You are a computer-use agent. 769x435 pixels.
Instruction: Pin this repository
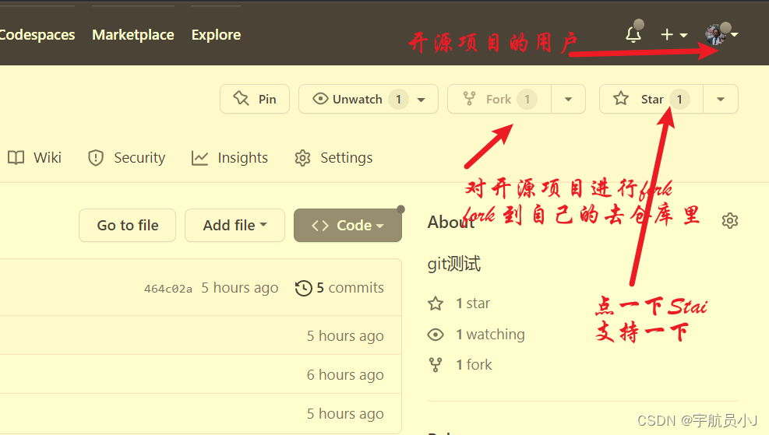pos(255,99)
